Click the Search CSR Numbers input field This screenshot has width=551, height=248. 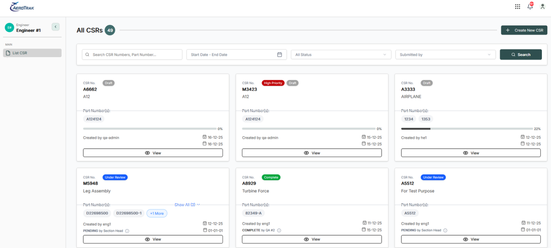click(132, 55)
